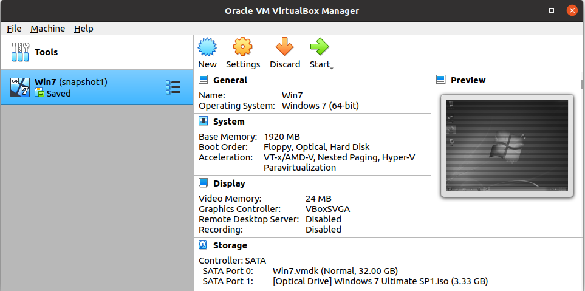The width and height of the screenshot is (585, 291).
Task: Open the Settings gear icon
Action: point(242,47)
